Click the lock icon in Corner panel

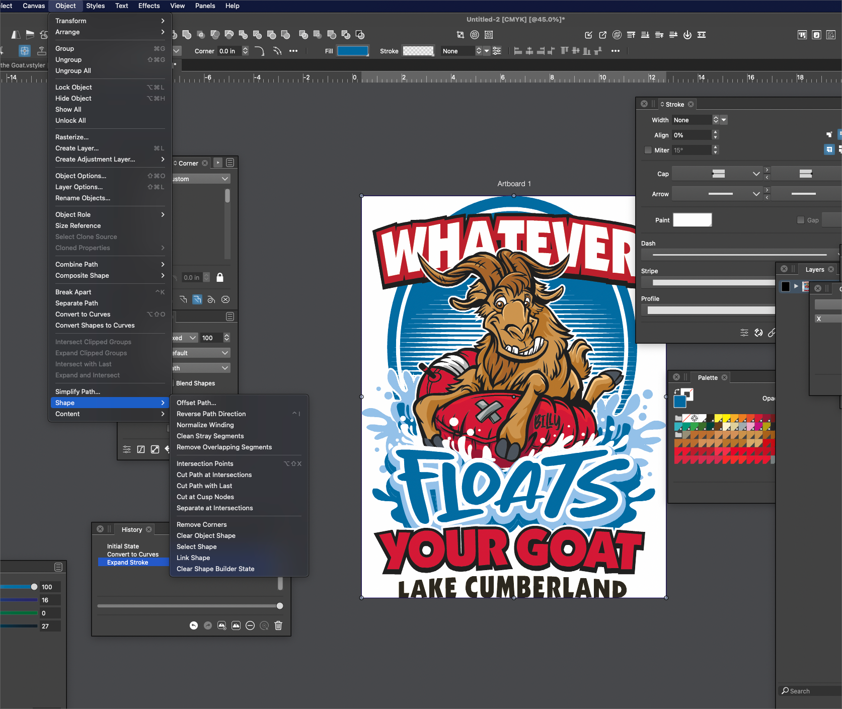point(220,277)
